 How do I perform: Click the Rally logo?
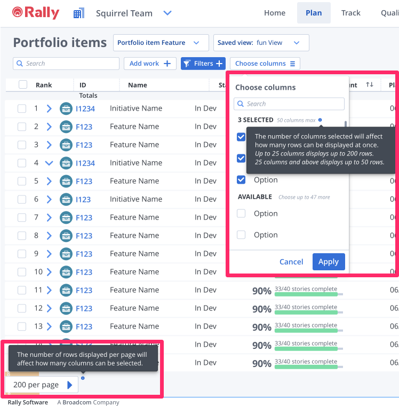[36, 13]
